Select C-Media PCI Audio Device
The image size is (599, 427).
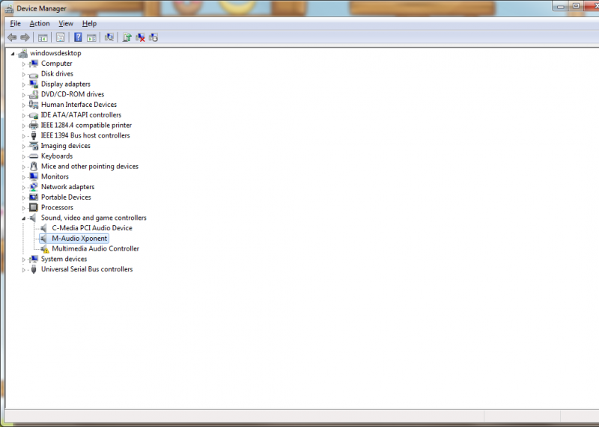coord(92,228)
